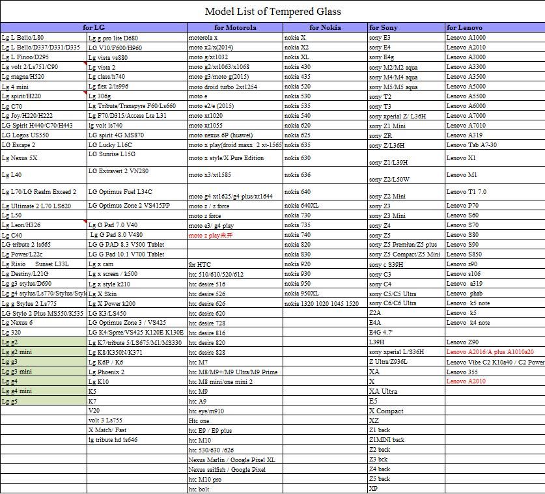Select cell 'sony Z2/L50W'

(x=406, y=174)
